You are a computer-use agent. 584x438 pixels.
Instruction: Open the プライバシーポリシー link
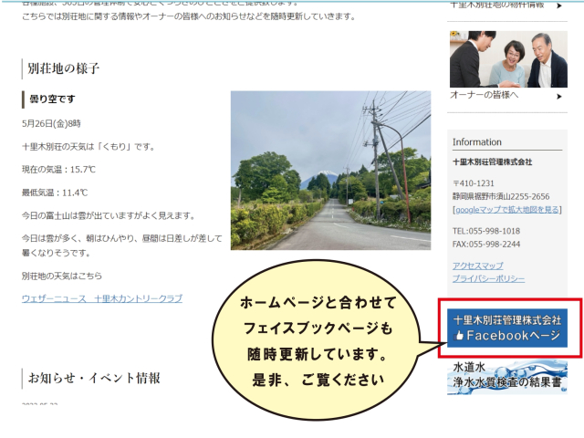click(x=488, y=278)
